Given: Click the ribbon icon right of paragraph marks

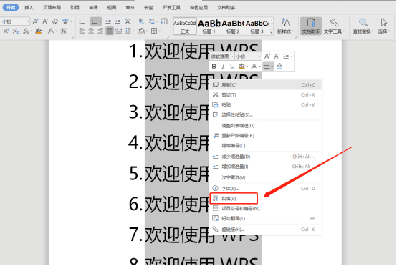Looking at the screenshot, I should point(164,21).
